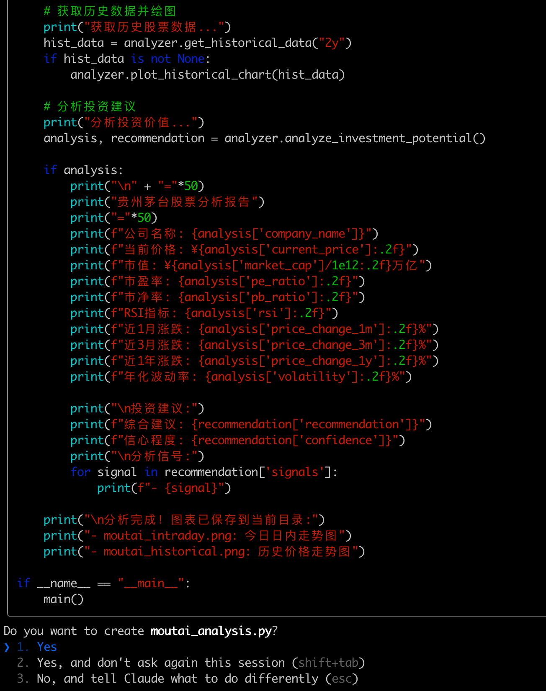
Task: Click the # 分析投资建议 comment
Action: 90,106
